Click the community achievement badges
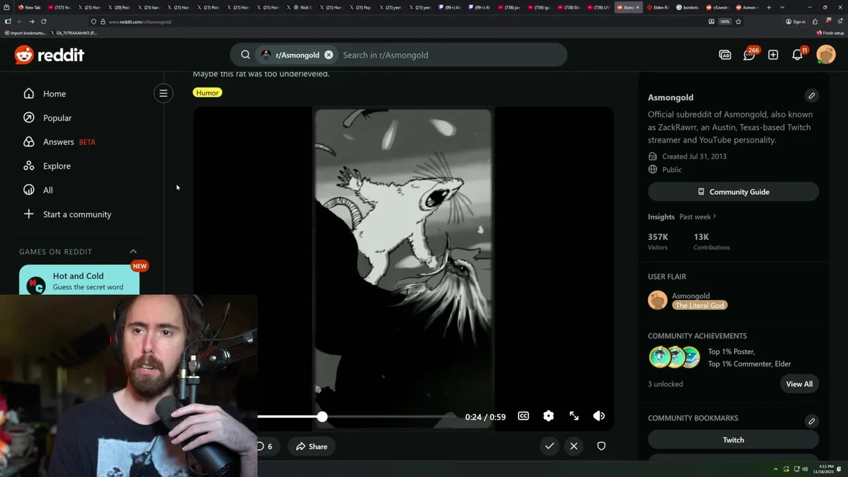The width and height of the screenshot is (848, 477). 674,357
